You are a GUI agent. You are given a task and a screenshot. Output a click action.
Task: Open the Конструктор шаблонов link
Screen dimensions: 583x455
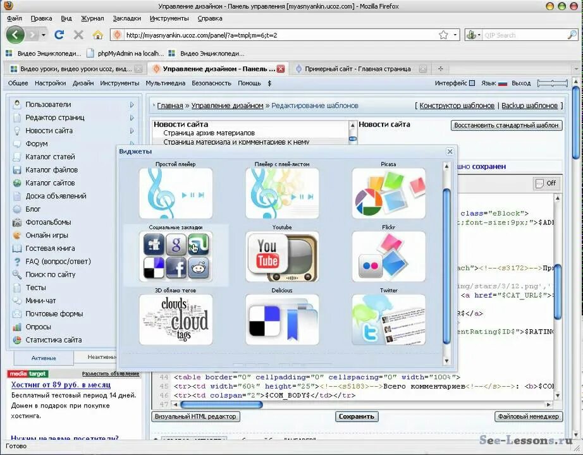pyautogui.click(x=457, y=106)
